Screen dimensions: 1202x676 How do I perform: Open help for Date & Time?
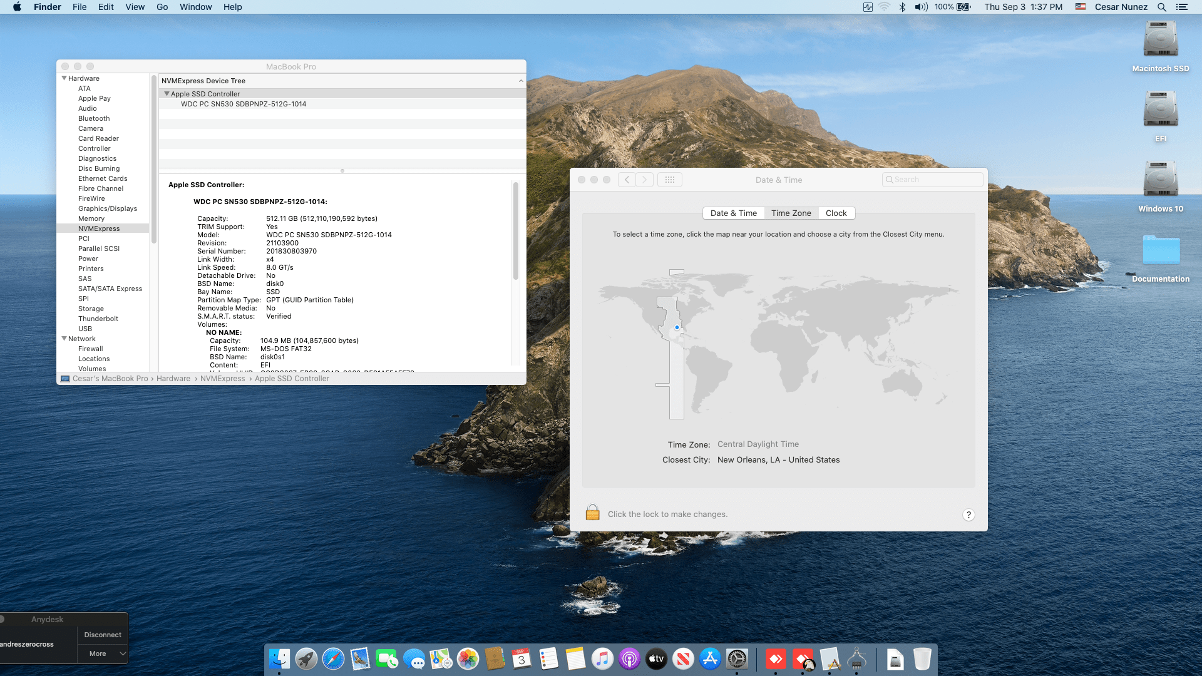coord(968,515)
